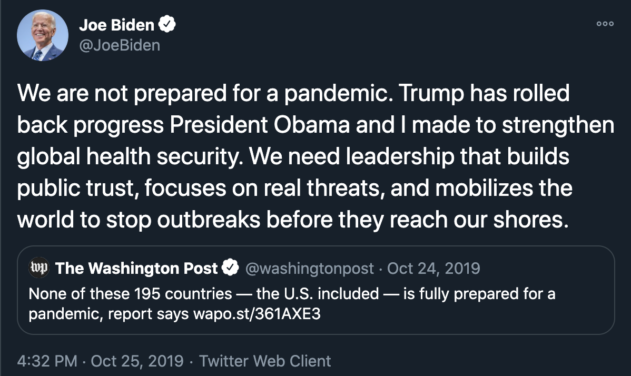Click 'President Obama' in the tweet text

(260, 125)
